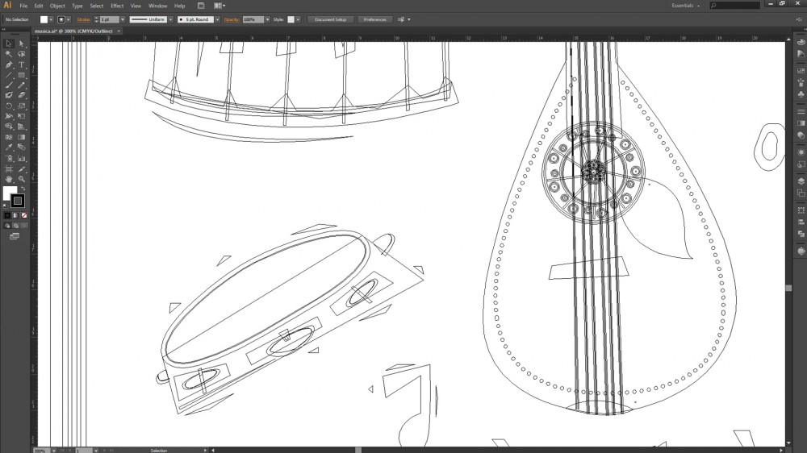Click the Opacity value input field
Screen dimensions: 807x453
click(x=250, y=19)
